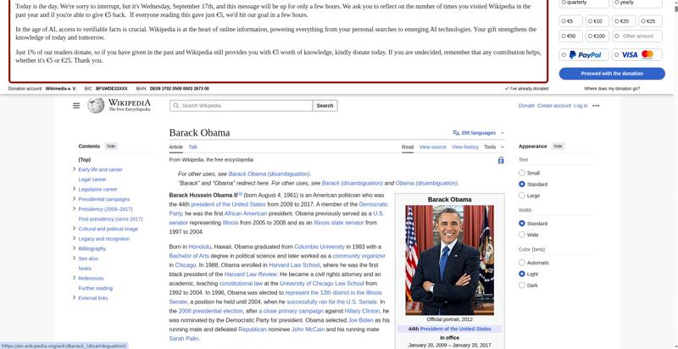Click Barack Obama official portrait thumbnail
This screenshot has width=678, height=349.
[x=449, y=260]
